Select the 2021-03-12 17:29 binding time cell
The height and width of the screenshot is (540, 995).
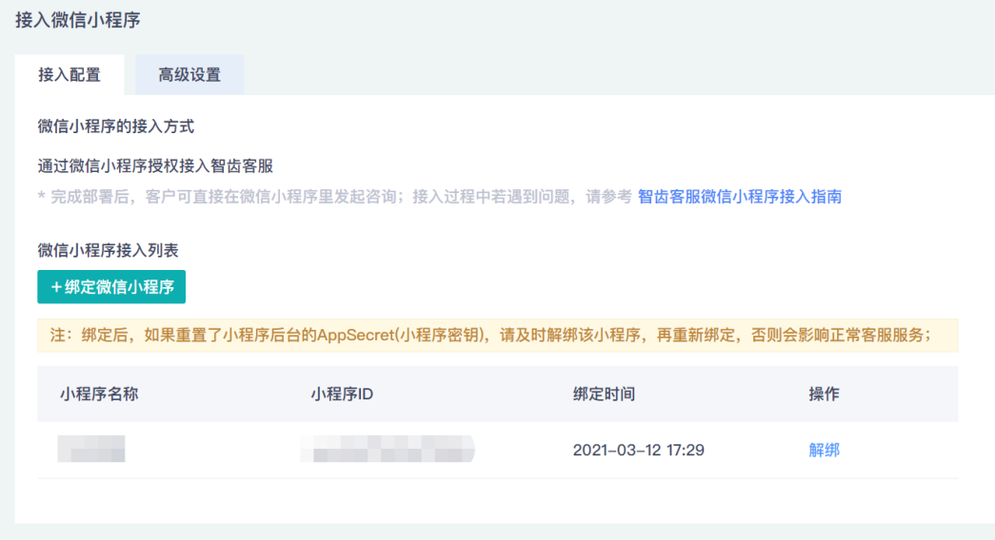coord(638,450)
